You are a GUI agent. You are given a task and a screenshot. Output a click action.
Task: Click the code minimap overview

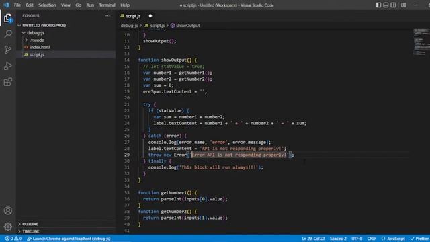(421, 42)
